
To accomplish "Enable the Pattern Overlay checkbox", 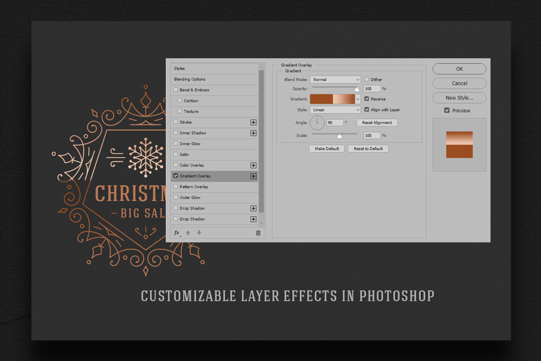I will pos(176,187).
